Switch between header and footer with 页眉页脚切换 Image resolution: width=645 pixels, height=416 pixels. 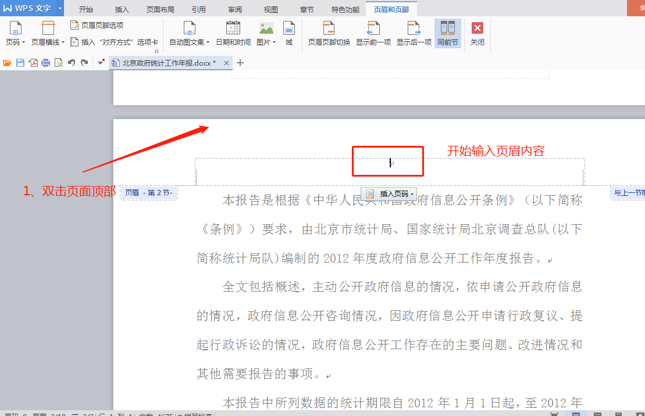[329, 34]
